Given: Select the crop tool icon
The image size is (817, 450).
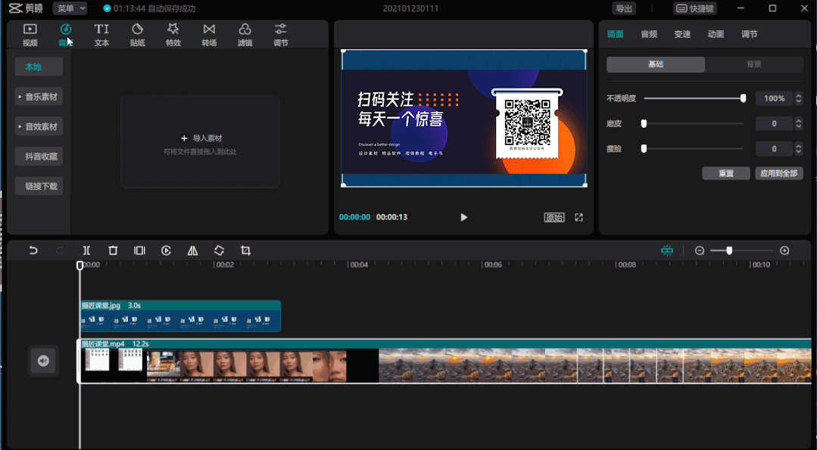Looking at the screenshot, I should (x=246, y=250).
